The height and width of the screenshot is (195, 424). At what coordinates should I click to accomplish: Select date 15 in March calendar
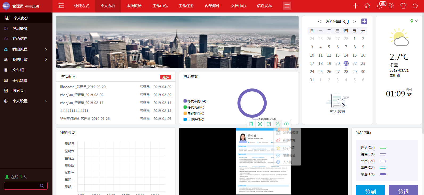tap(354, 55)
